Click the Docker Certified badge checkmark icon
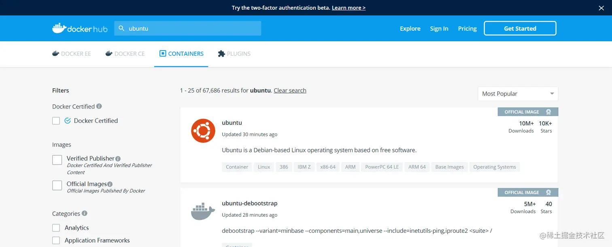The width and height of the screenshot is (612, 247). tap(68, 120)
